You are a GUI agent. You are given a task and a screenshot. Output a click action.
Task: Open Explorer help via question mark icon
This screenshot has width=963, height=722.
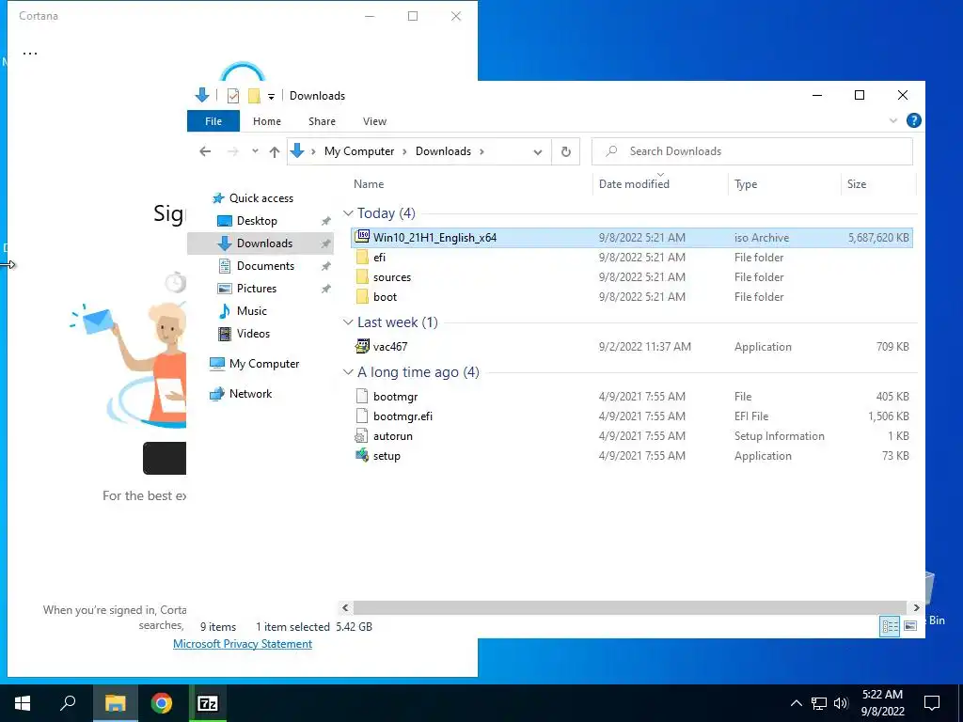913,120
